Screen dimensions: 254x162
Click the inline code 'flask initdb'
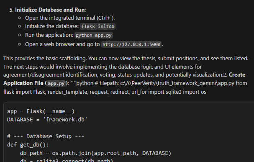97,26
